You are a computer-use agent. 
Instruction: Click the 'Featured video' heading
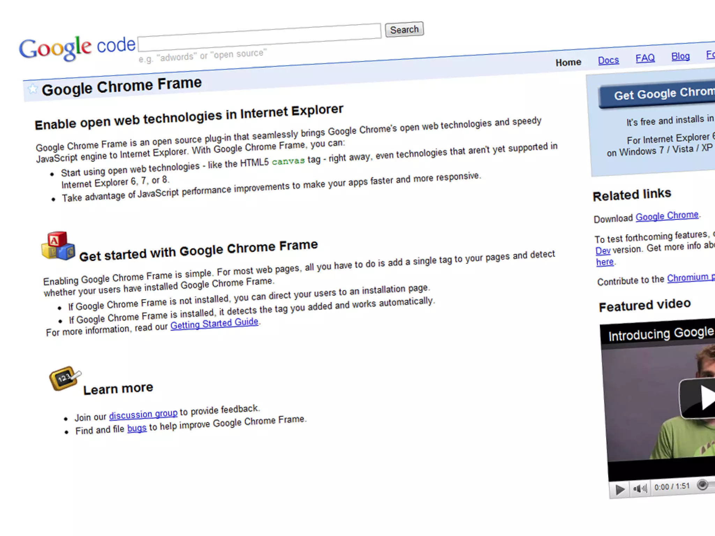[x=645, y=305]
